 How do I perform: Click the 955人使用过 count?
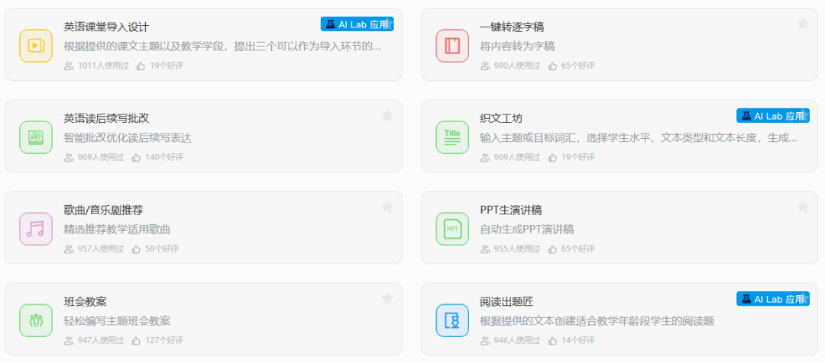click(x=517, y=249)
